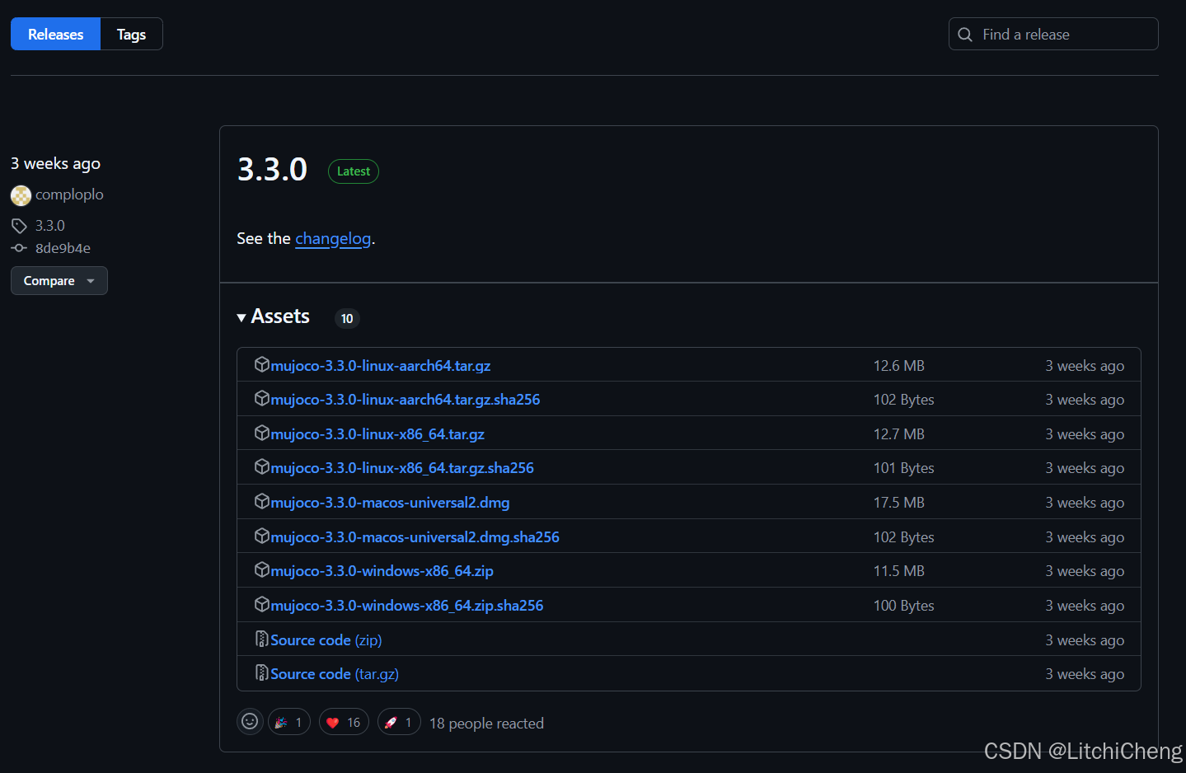Click the 11.5 MB size value
This screenshot has height=773, width=1186.
click(x=899, y=571)
